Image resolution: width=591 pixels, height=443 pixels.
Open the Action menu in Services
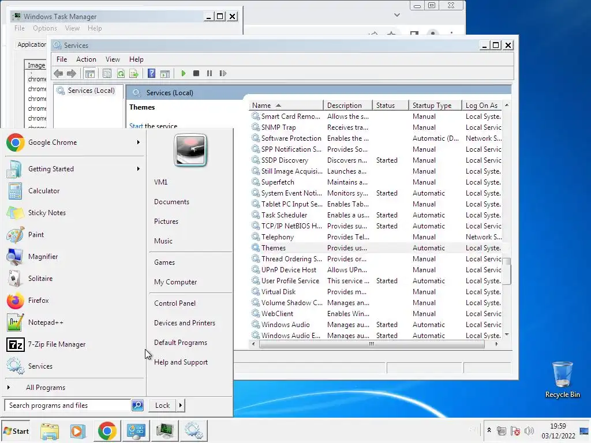tap(87, 59)
